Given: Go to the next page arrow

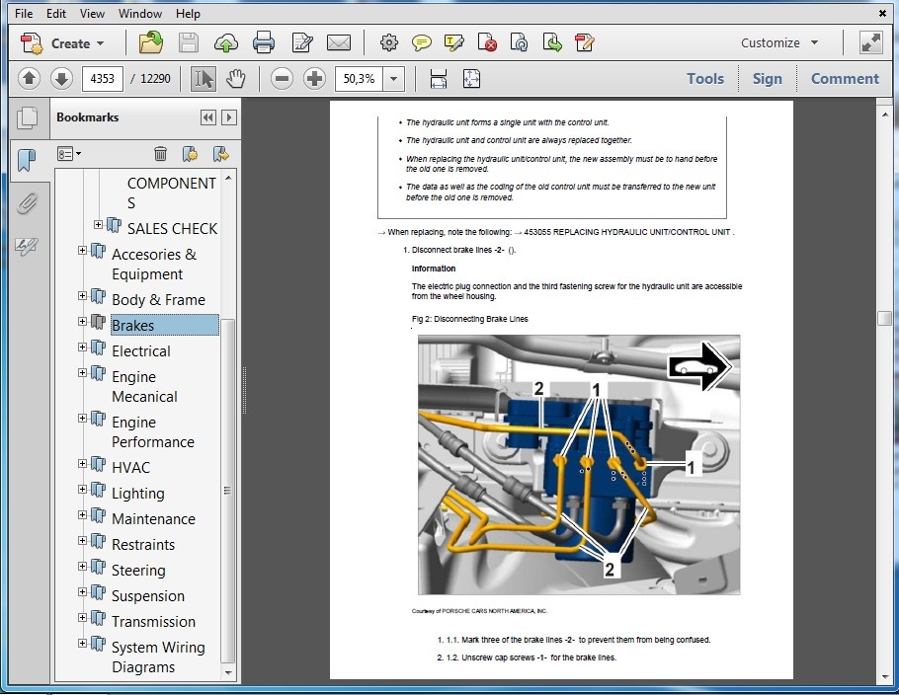Looking at the screenshot, I should pos(61,79).
